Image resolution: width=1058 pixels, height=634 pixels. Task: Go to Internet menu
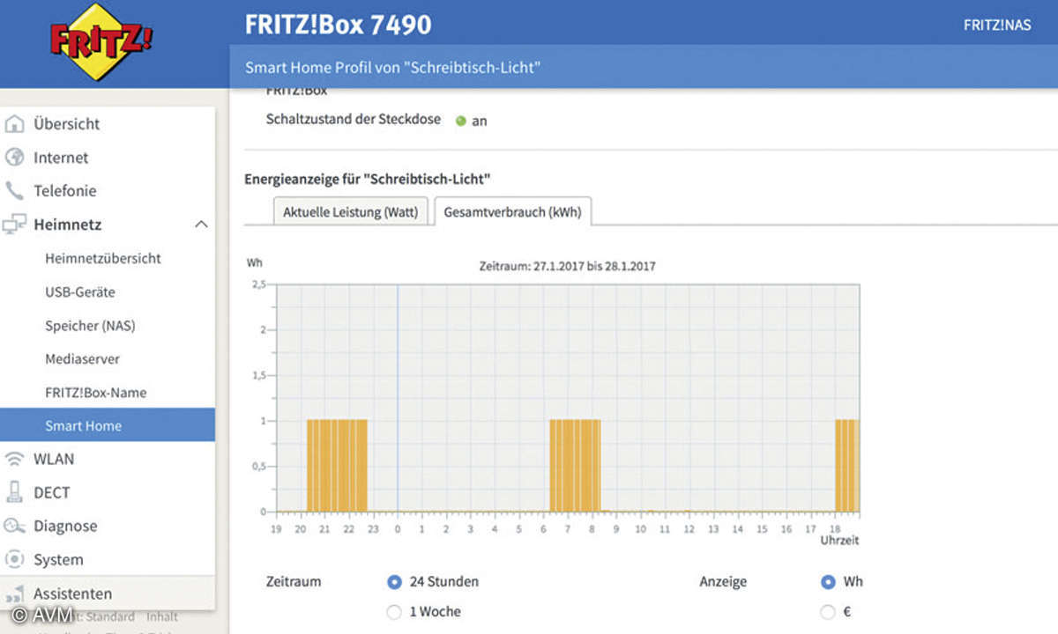(61, 158)
